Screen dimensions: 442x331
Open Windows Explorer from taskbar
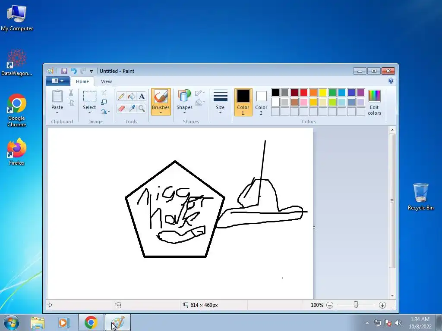(38, 322)
